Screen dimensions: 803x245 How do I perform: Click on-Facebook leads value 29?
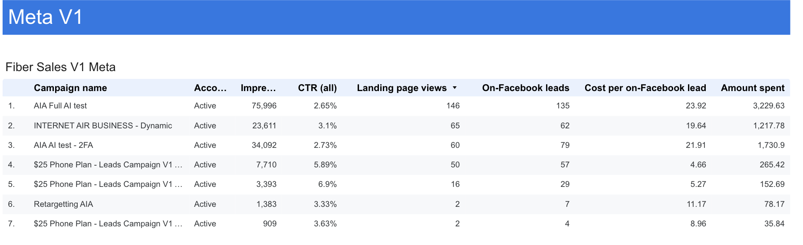click(x=565, y=184)
